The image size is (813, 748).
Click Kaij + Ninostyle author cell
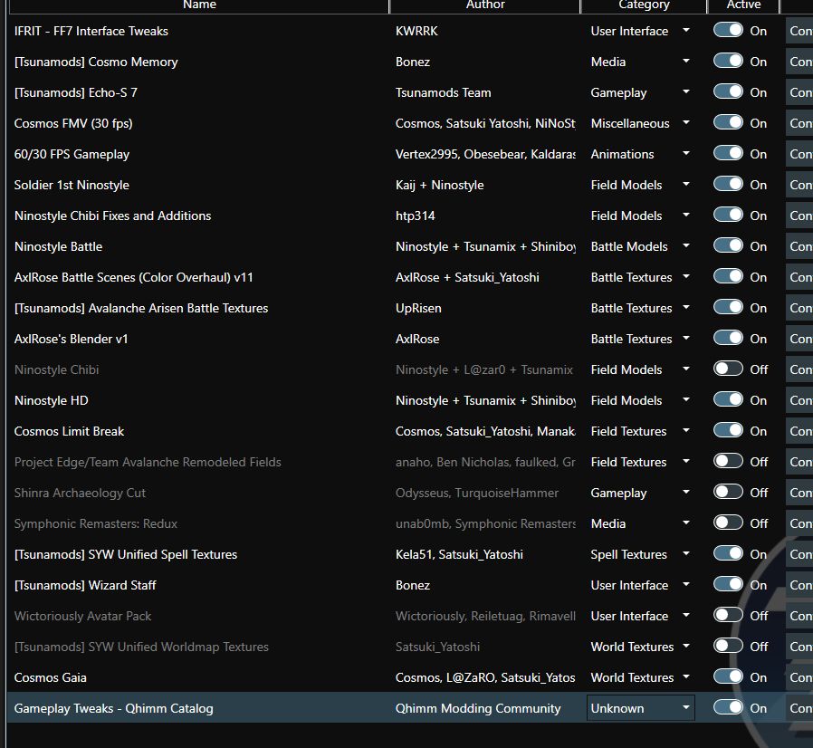tap(439, 185)
